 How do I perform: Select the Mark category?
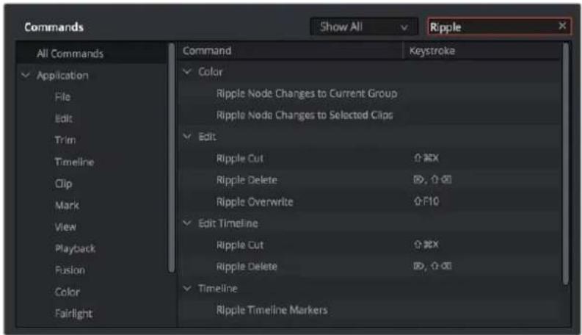coord(67,206)
